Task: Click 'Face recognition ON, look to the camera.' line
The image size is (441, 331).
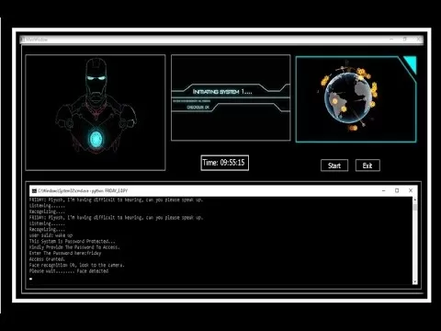Action: [77, 265]
